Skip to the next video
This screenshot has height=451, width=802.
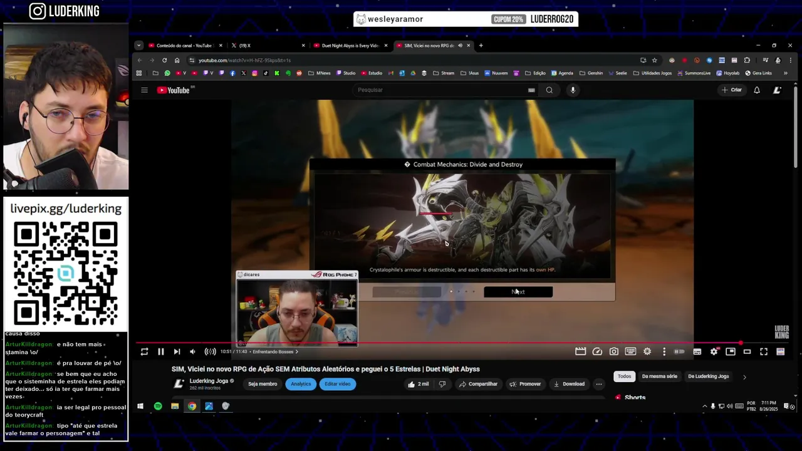click(177, 352)
